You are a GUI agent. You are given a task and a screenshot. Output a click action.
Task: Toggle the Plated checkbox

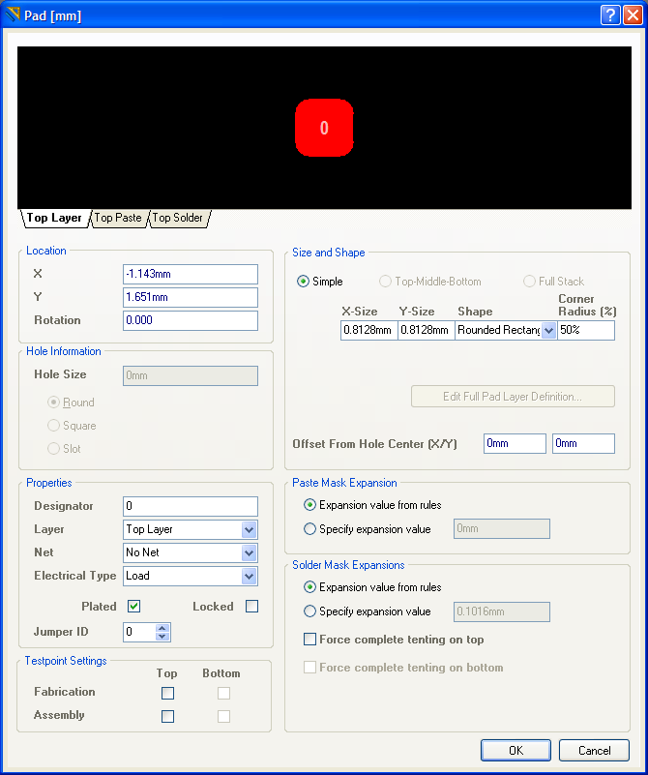(134, 607)
